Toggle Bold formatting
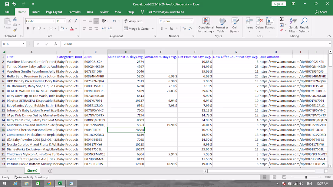The width and height of the screenshot is (333, 187). click(x=28, y=28)
